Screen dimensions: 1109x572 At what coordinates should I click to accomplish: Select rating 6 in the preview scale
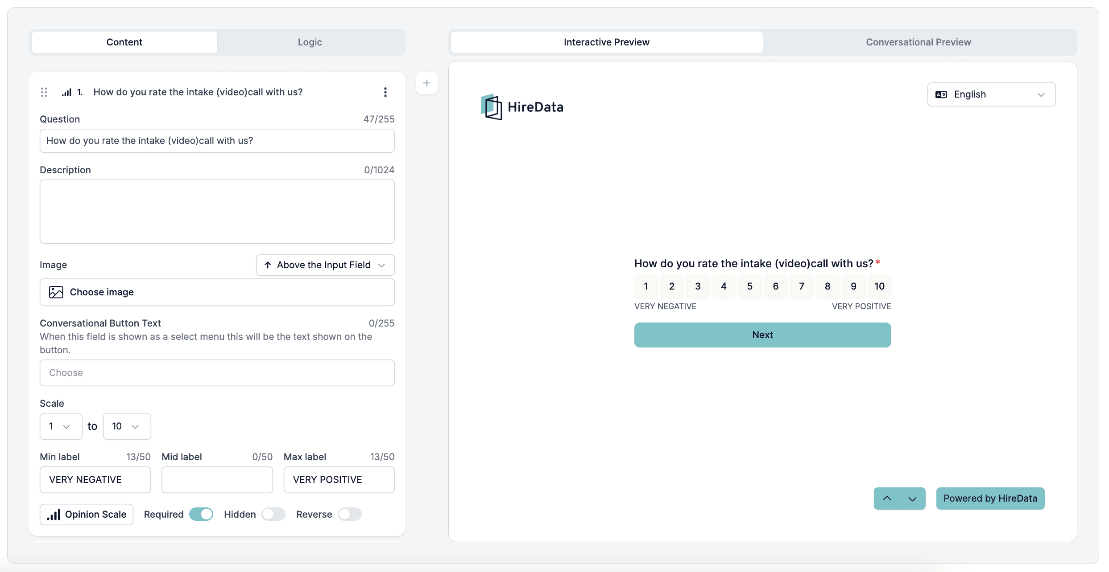776,286
